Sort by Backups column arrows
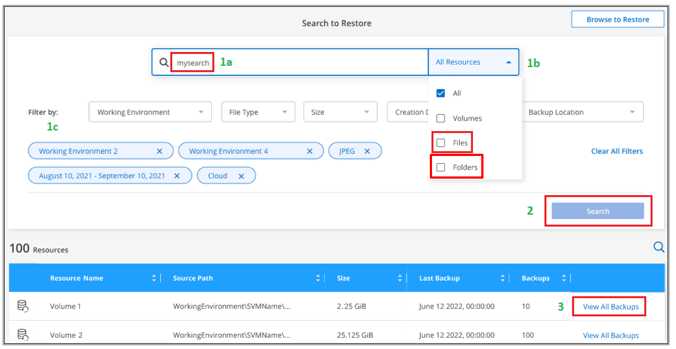Screen dimensions: 676x349 pyautogui.click(x=564, y=278)
